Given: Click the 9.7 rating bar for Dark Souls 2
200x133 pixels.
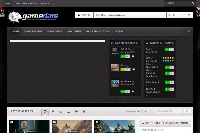Looking at the screenshot, I should pyautogui.click(x=169, y=82).
